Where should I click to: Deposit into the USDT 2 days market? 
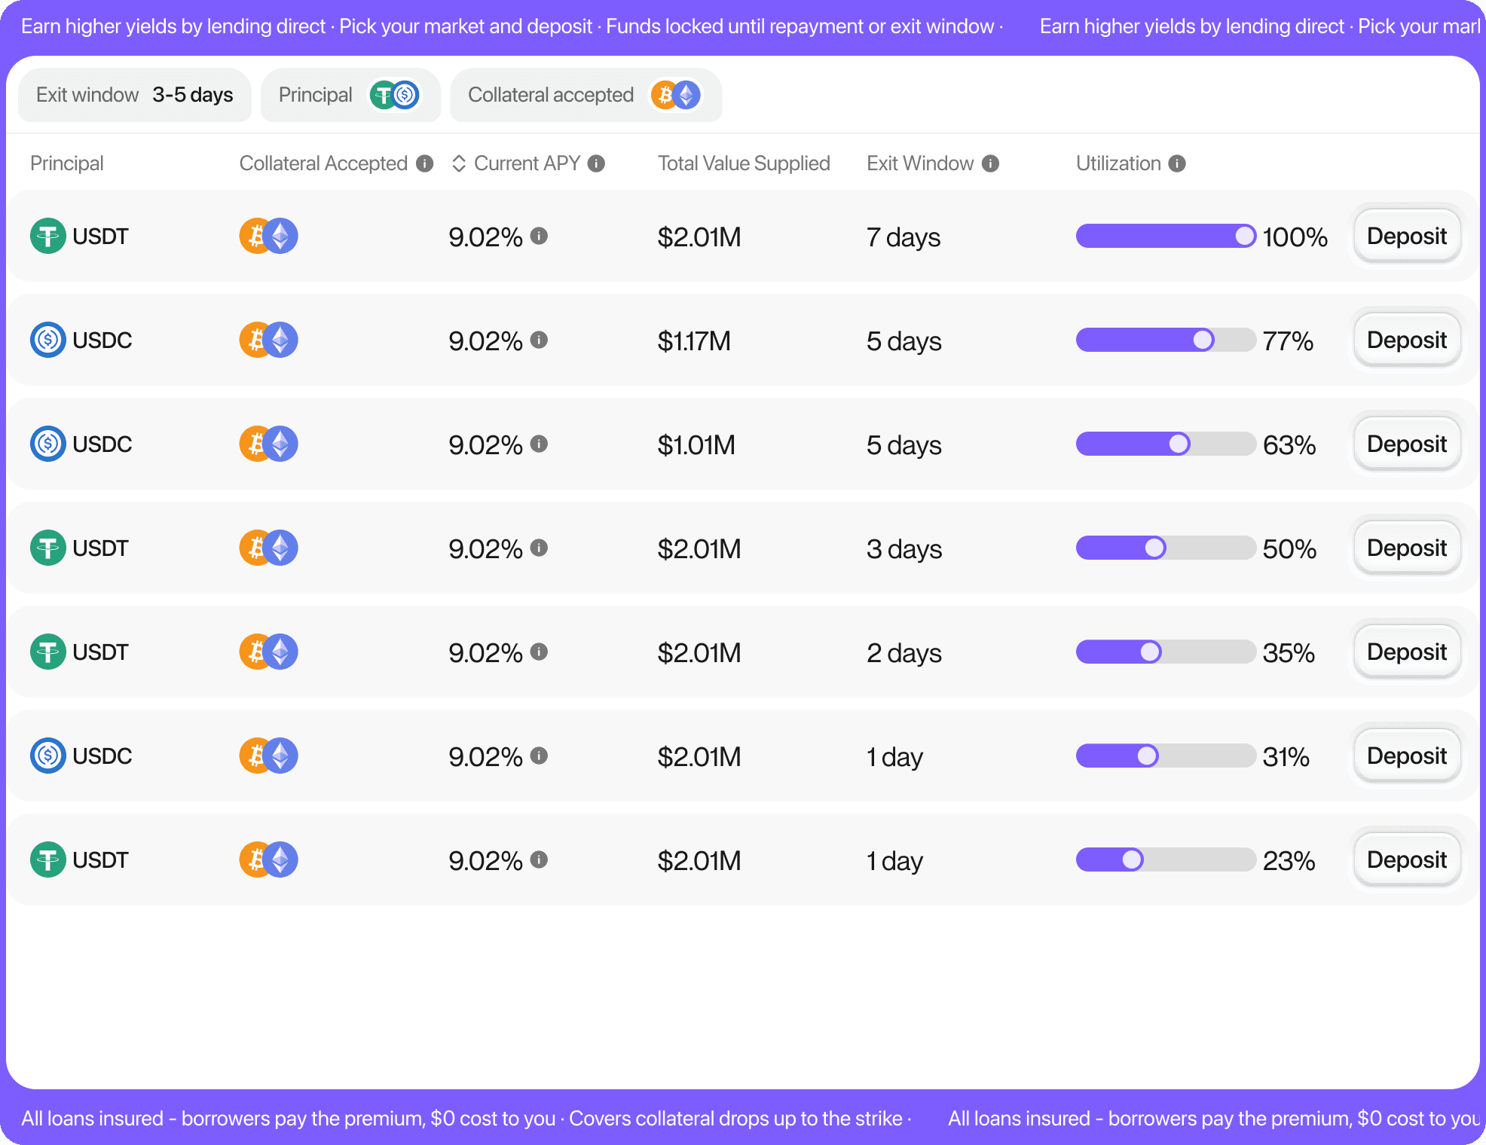point(1407,652)
